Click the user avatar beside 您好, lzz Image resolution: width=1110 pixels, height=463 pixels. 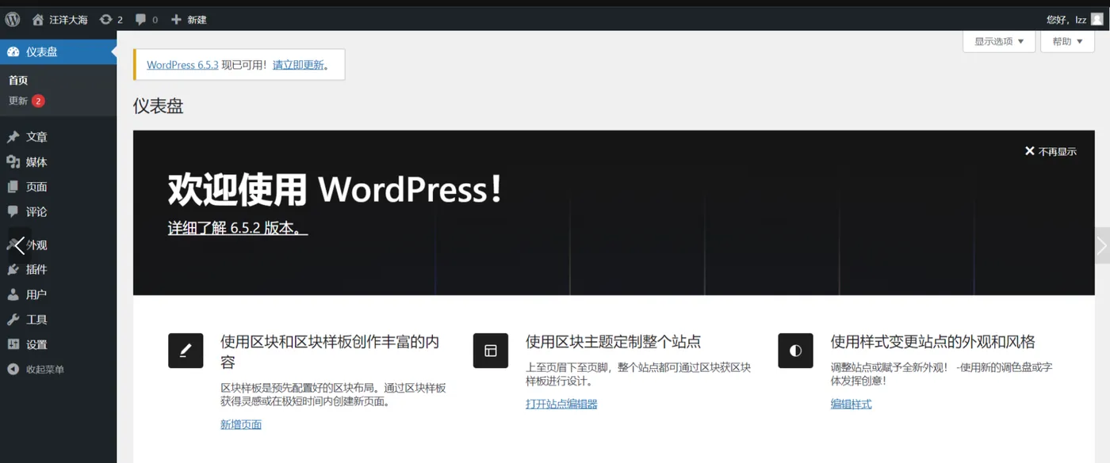(x=1097, y=19)
